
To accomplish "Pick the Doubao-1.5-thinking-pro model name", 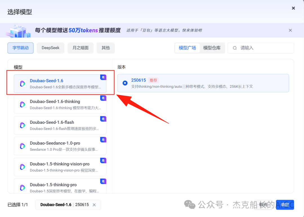I will tap(53, 185).
